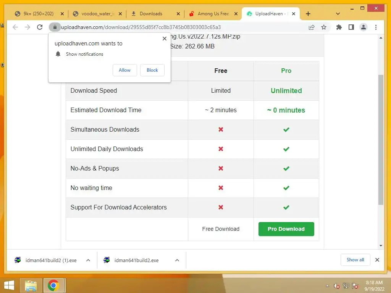Click muted volume tray icon
The height and width of the screenshot is (293, 391).
click(x=337, y=286)
